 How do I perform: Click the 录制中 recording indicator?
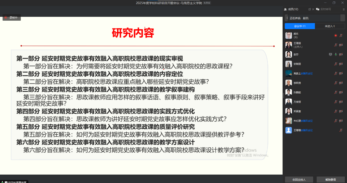point(11,17)
